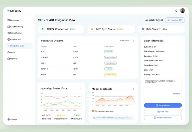Image resolution: width=192 pixels, height=132 pixels.
Task: Click Not Syncing badge for MES-1
Action: click(110, 63)
